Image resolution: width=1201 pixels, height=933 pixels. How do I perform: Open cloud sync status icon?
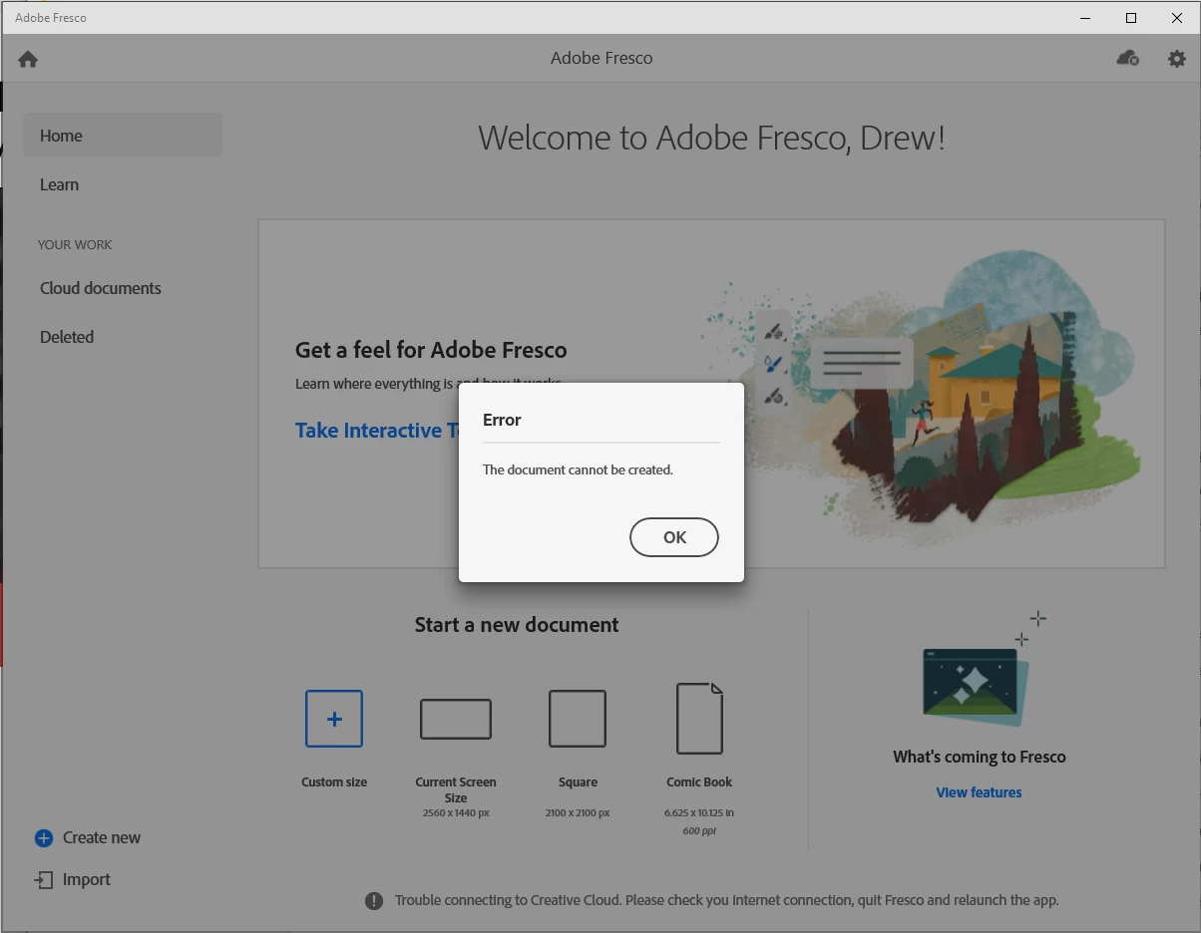pyautogui.click(x=1128, y=59)
